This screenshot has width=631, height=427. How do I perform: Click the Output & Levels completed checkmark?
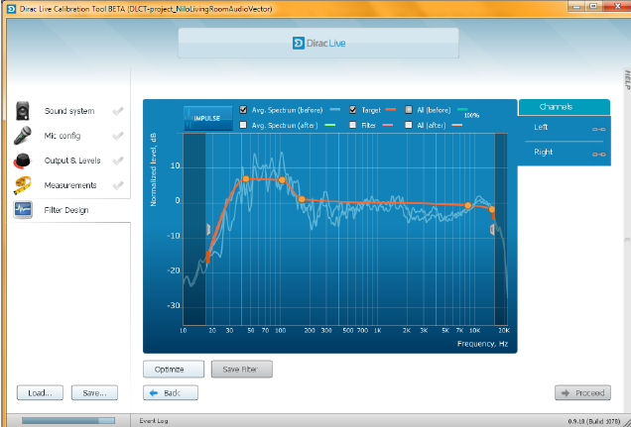(118, 160)
